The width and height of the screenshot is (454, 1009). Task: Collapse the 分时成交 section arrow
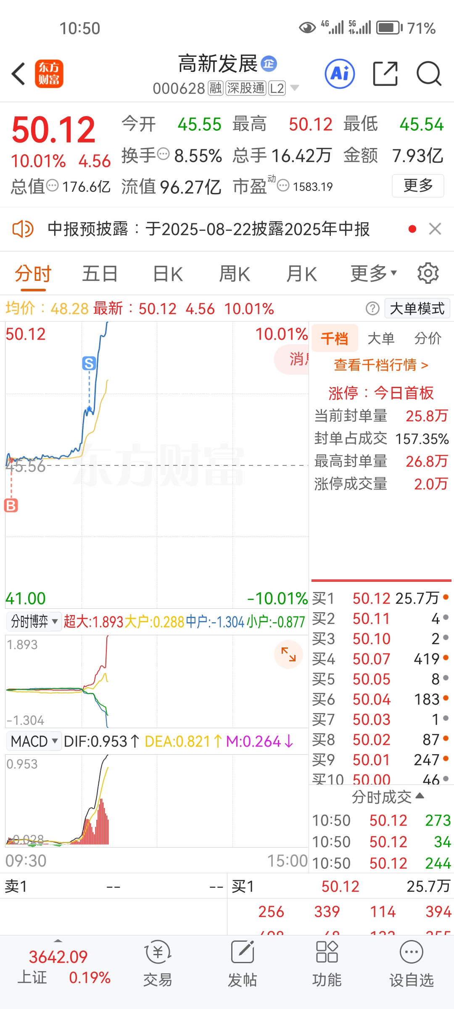pyautogui.click(x=420, y=796)
